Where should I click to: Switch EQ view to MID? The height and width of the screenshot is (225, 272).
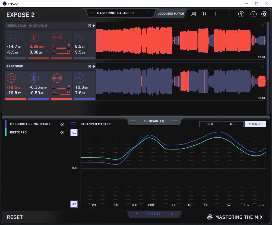[x=233, y=124]
